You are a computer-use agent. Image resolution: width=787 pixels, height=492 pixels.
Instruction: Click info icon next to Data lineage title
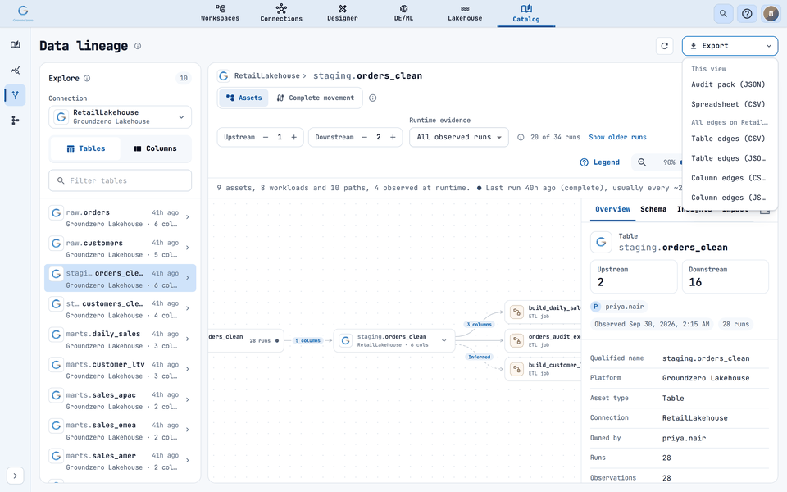138,46
